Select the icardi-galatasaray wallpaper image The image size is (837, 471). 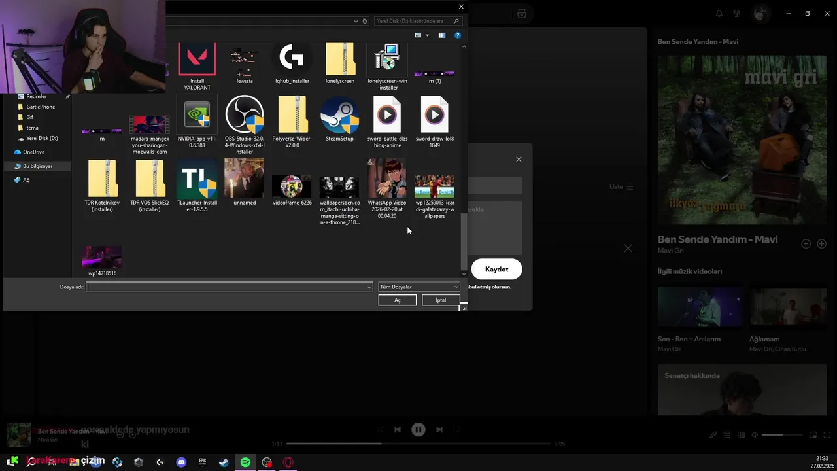pos(435,196)
